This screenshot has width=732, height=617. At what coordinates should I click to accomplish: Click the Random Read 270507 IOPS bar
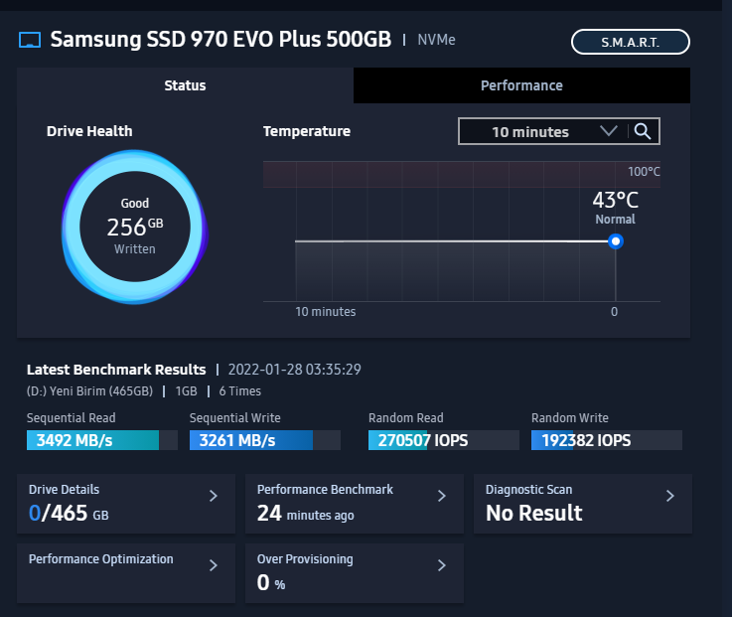(443, 440)
